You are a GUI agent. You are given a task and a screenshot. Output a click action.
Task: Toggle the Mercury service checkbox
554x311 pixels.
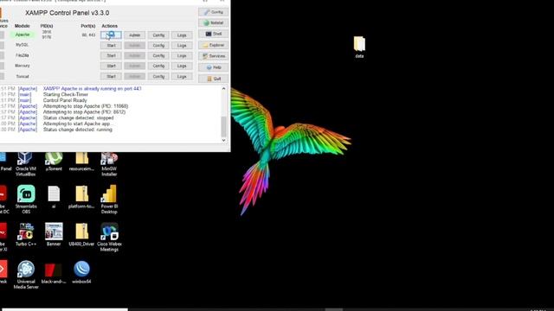pos(2,66)
